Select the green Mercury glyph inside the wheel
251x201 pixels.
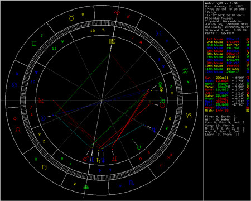160,84
